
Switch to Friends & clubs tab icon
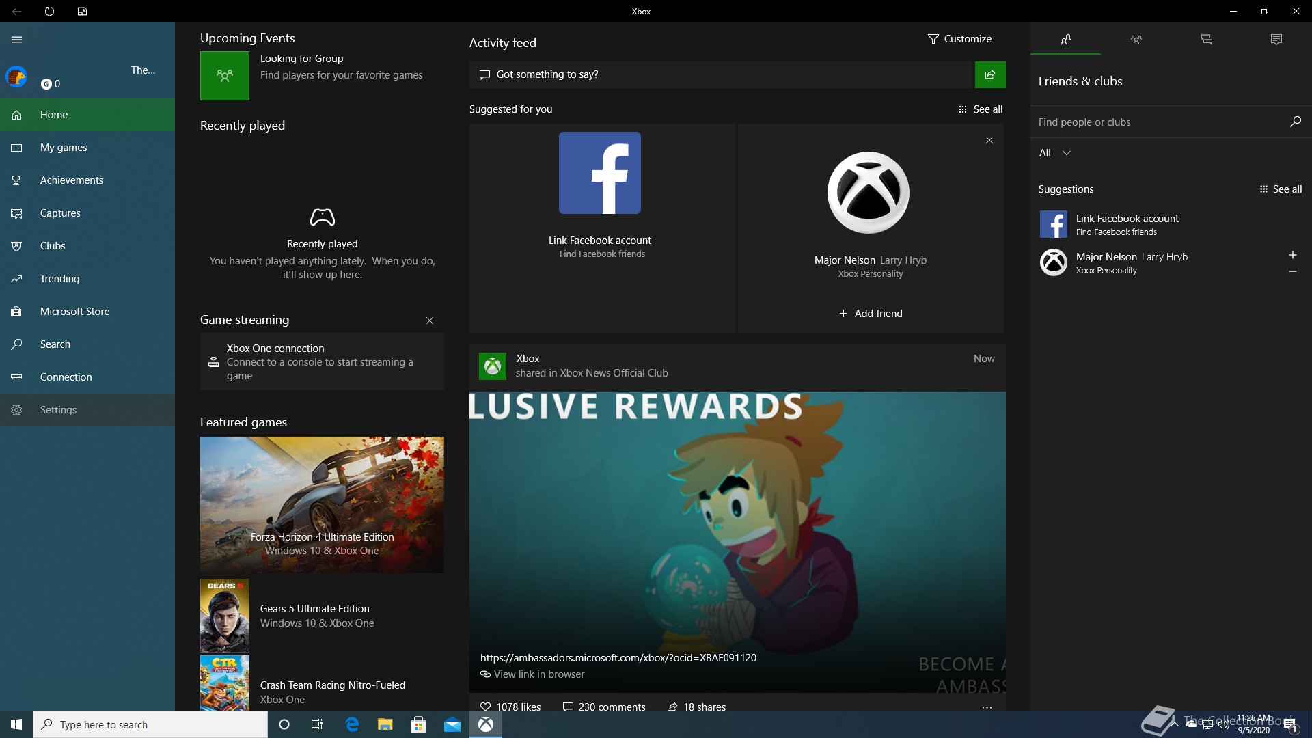pyautogui.click(x=1065, y=40)
